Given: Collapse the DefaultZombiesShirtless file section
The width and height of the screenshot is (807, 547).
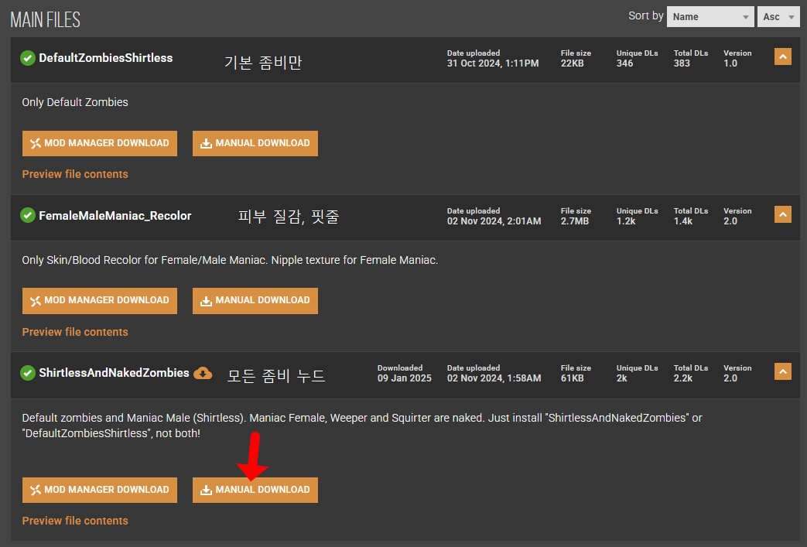Looking at the screenshot, I should point(782,56).
